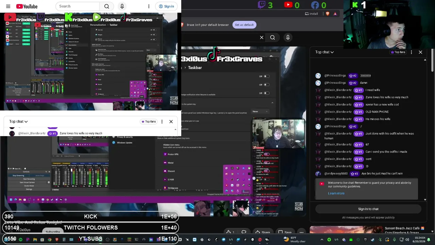Set Brave as default browser
This screenshot has width=435, height=245.
click(244, 25)
